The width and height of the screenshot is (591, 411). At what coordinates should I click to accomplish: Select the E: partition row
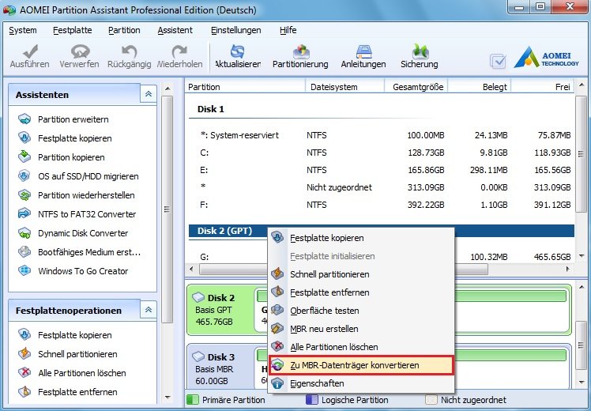[x=382, y=170]
